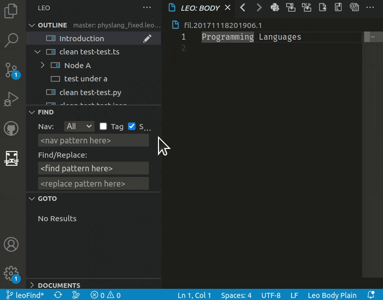Click the fil.20171118201906.1 breadcrumb
The image size is (383, 300).
coord(223,25)
